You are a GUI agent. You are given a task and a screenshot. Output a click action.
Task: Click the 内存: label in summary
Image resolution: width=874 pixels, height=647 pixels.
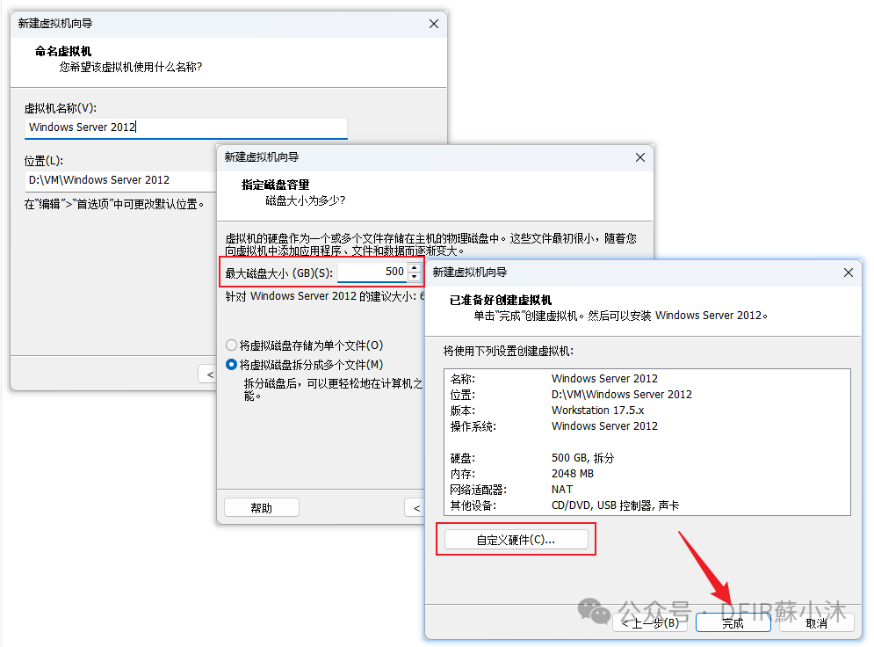pyautogui.click(x=463, y=474)
